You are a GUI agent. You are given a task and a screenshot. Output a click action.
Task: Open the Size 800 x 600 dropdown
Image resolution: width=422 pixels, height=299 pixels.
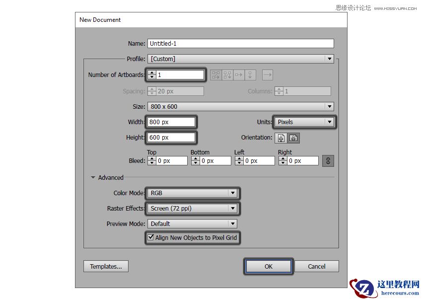pos(241,107)
